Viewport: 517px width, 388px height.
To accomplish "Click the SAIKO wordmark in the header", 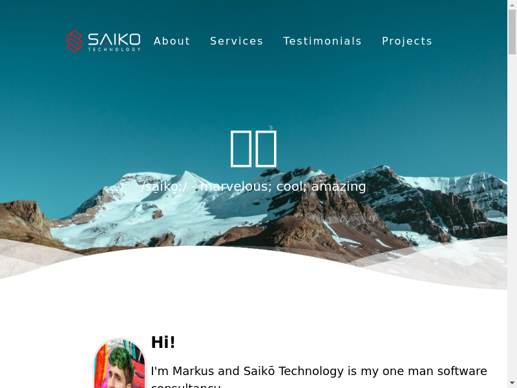I will click(114, 39).
